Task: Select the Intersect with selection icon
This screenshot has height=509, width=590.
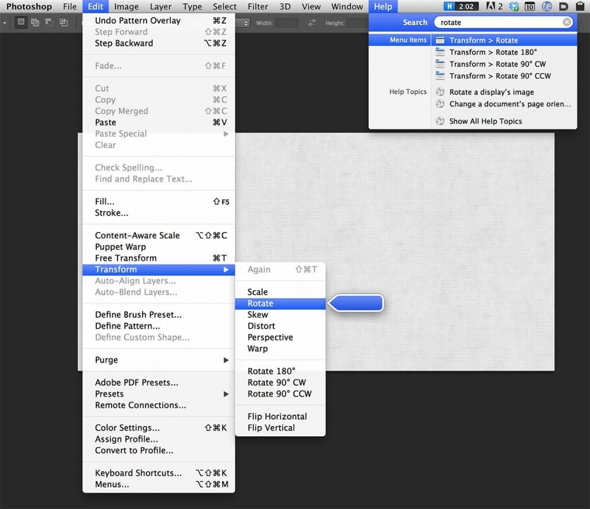Action: (64, 22)
